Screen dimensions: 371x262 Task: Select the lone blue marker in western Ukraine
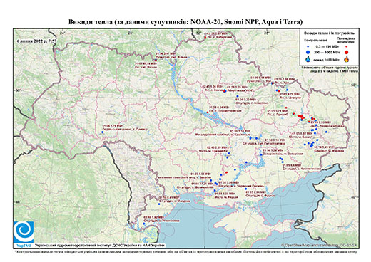[103, 132]
